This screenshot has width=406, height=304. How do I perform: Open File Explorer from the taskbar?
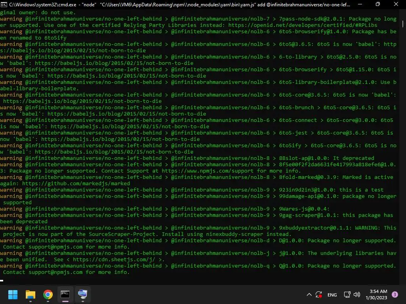31,294
